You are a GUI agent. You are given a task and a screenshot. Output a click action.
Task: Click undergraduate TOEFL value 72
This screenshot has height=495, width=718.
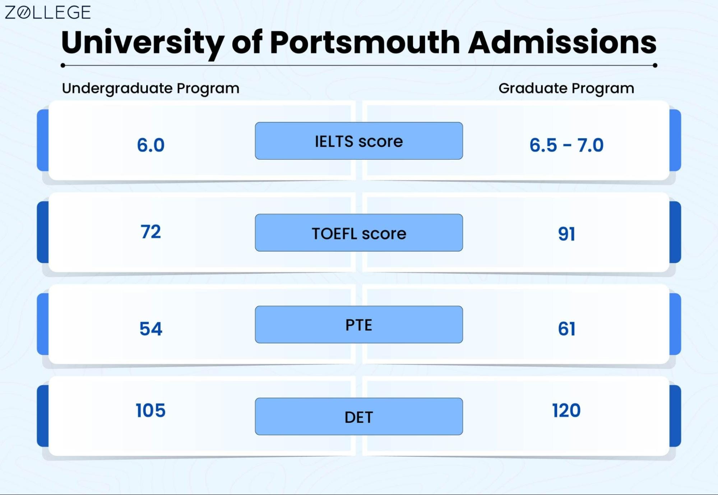coord(150,232)
